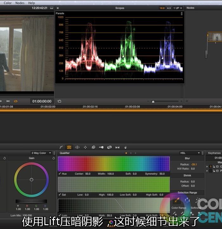Switch scopes to 4:3 aspect
222x229 pixels.
coord(169,8)
